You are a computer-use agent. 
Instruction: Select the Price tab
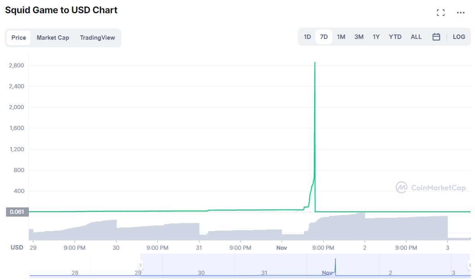point(19,38)
